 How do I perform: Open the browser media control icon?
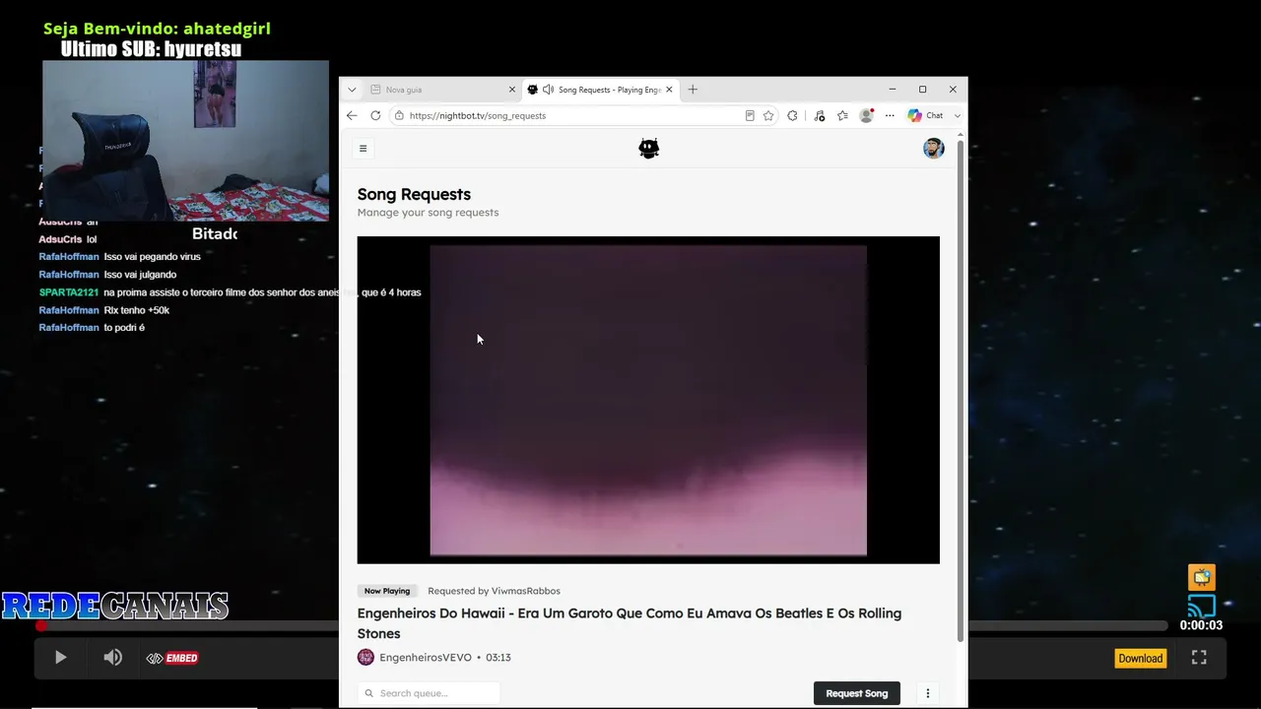pos(819,115)
